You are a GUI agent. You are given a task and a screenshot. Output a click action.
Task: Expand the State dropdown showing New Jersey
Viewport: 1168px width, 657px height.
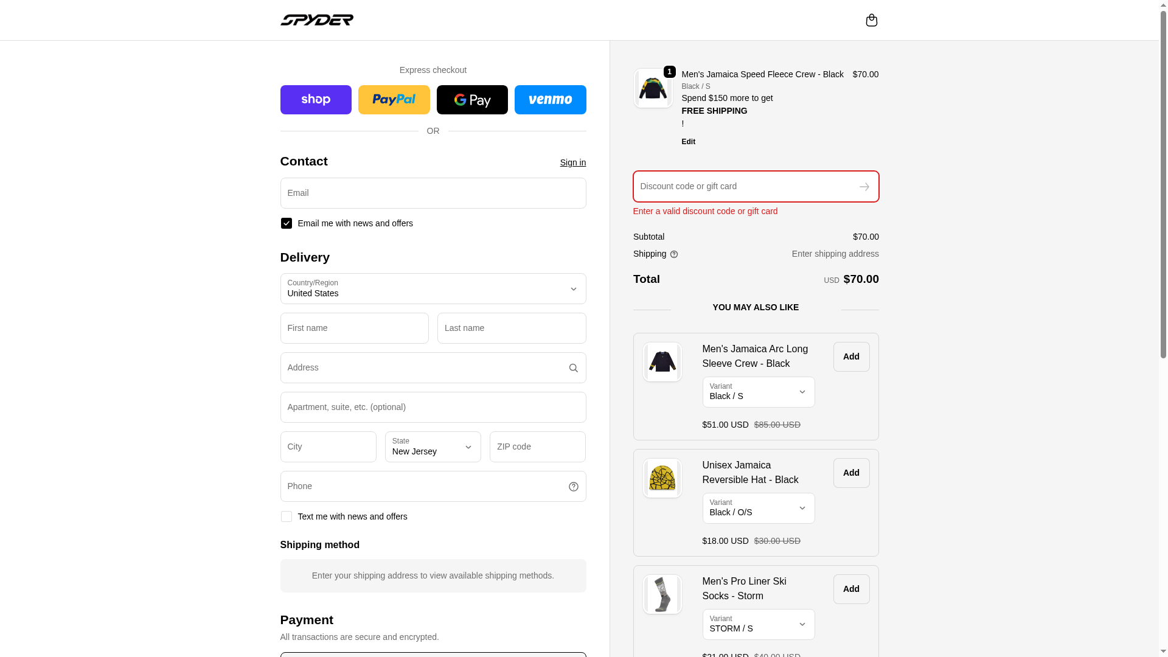point(433,447)
